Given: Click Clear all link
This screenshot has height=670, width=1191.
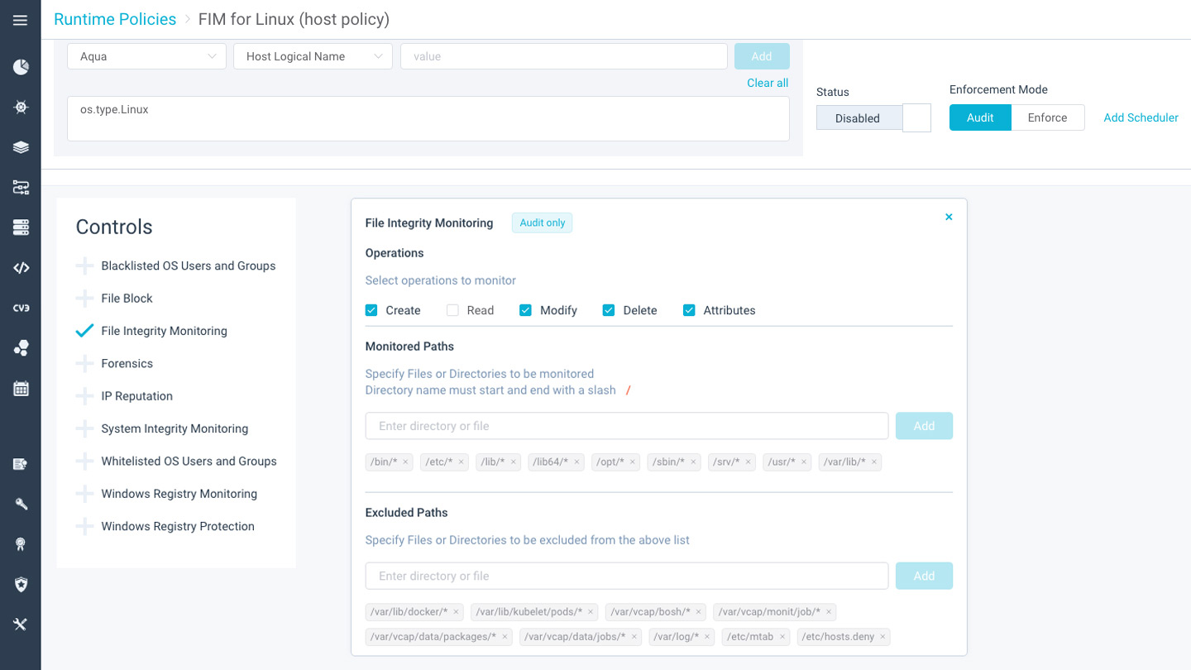Looking at the screenshot, I should (768, 83).
